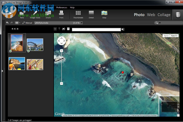Collapse the overview minimap corner button
Screen dimensions: 183x122
click(x=178, y=116)
